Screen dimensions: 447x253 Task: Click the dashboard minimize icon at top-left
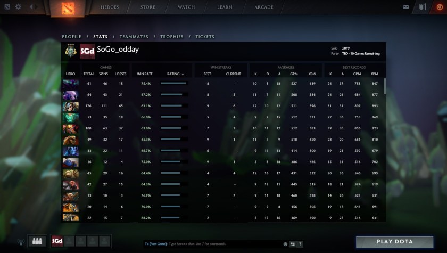(x=7, y=6)
